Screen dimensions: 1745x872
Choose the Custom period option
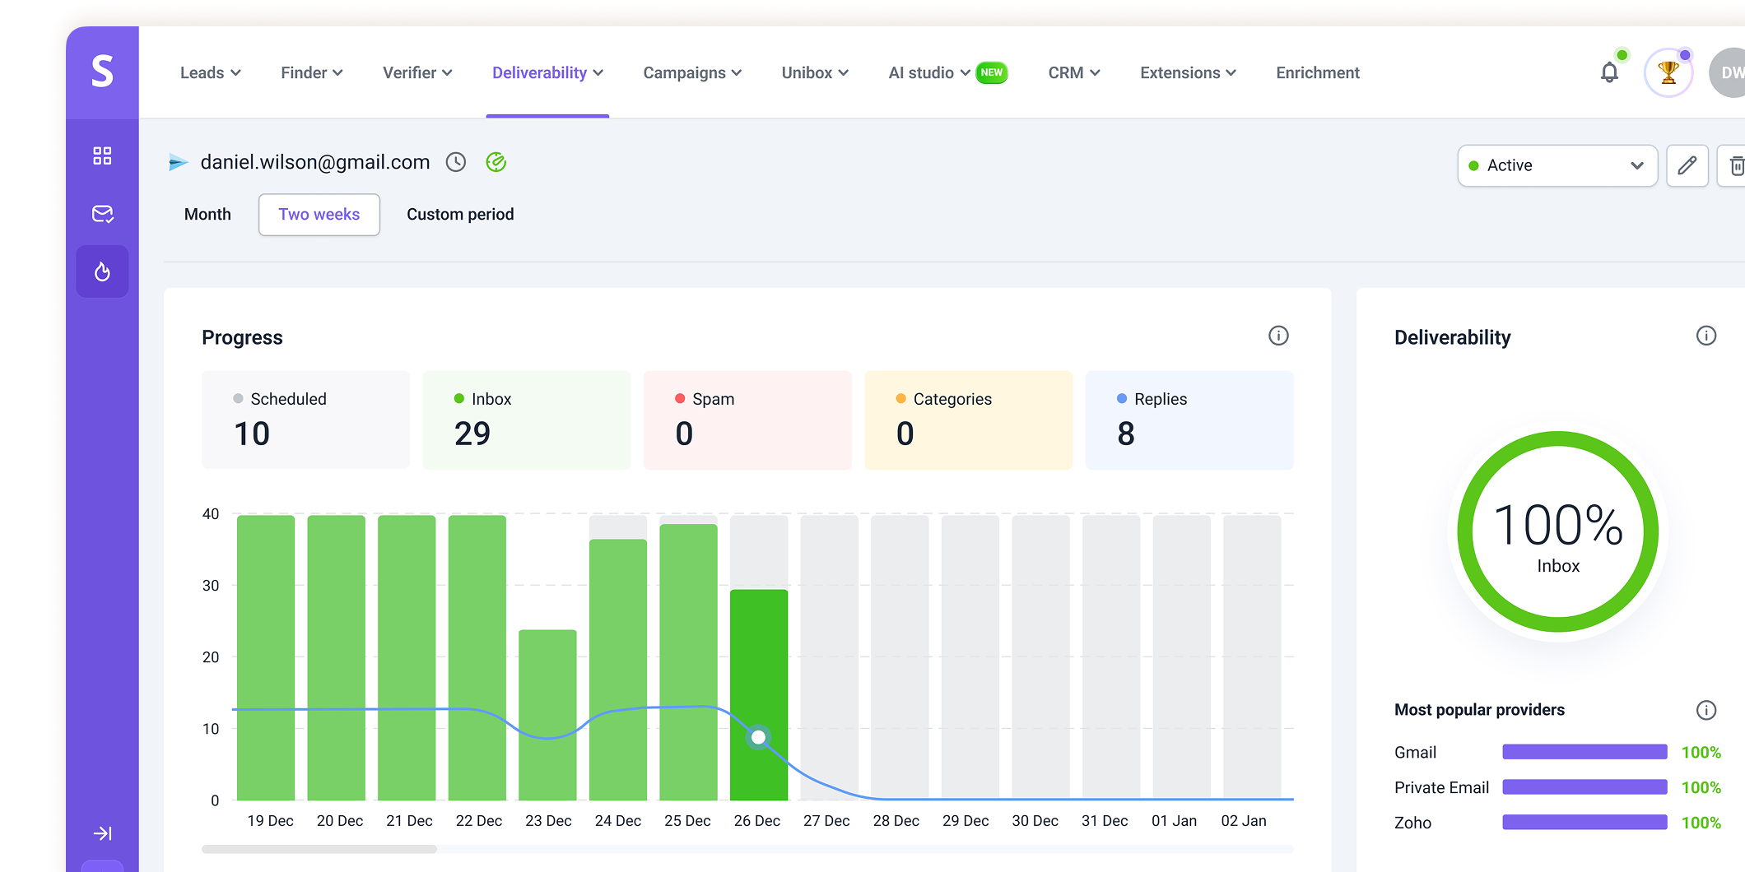pos(460,215)
